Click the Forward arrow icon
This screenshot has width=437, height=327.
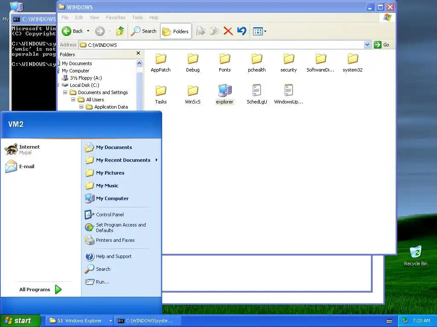click(x=100, y=31)
